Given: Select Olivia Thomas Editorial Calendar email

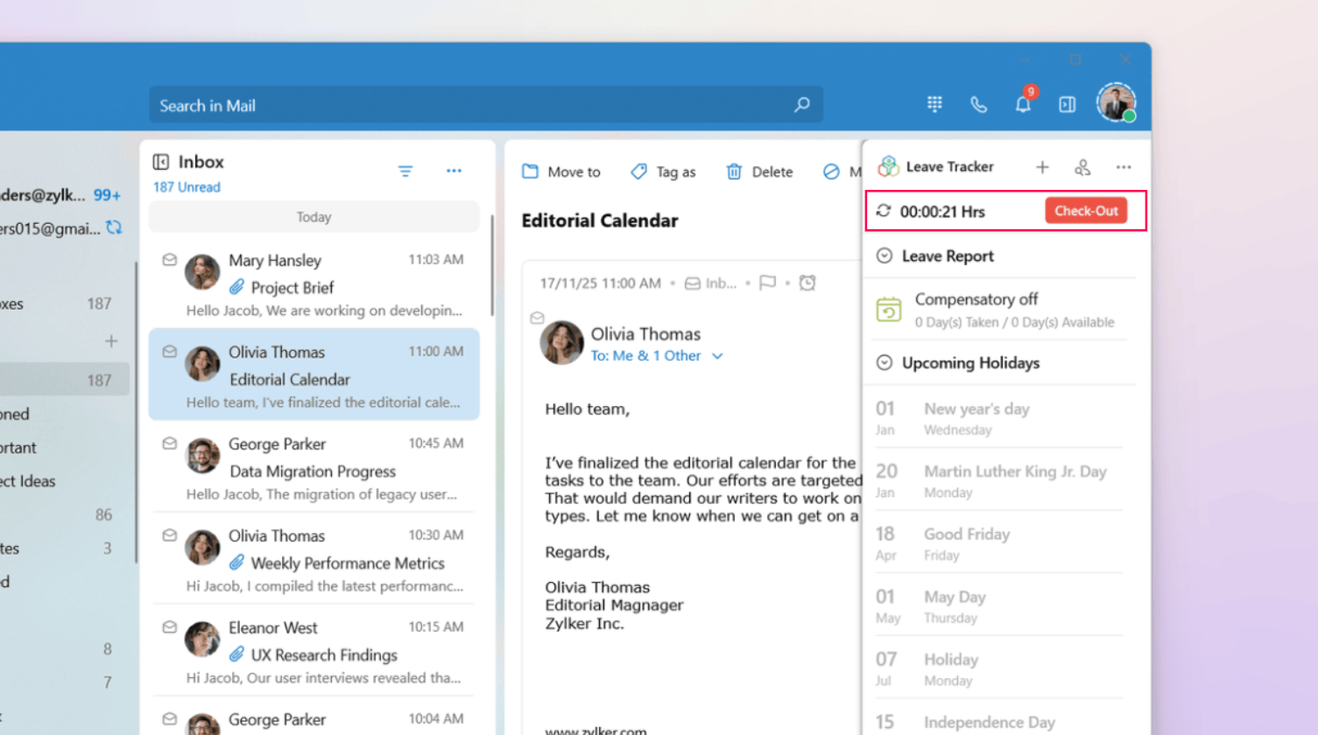Looking at the screenshot, I should click(x=314, y=374).
